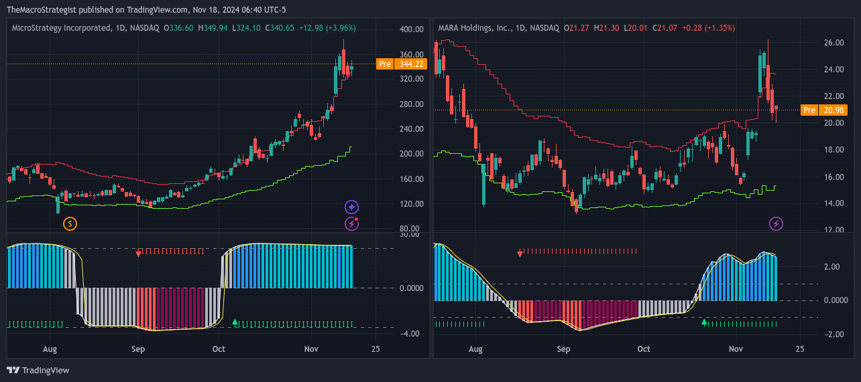Click the 280.00 price axis label

pos(411,104)
